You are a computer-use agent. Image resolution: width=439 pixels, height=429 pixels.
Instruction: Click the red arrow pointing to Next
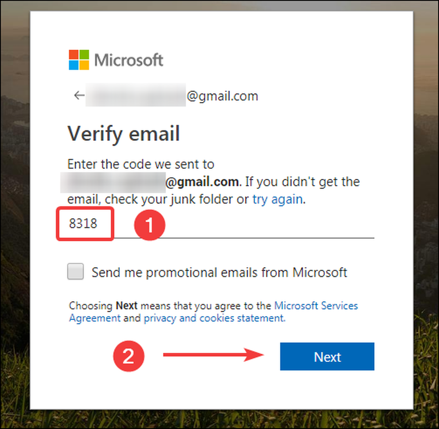[x=214, y=355]
